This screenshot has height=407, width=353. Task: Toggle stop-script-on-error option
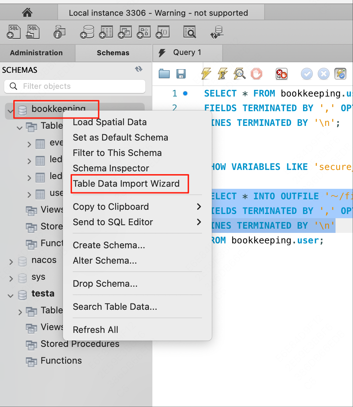[x=281, y=74]
